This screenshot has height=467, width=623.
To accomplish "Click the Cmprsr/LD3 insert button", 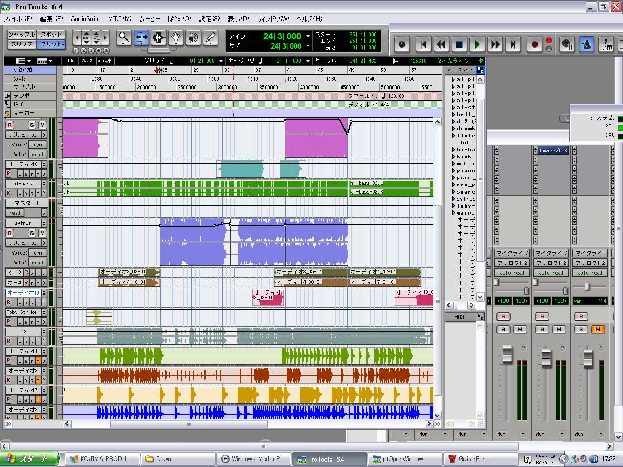I will click(x=553, y=150).
